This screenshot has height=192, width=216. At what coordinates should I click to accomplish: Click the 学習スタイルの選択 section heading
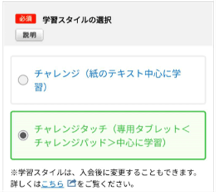pyautogui.click(x=77, y=20)
